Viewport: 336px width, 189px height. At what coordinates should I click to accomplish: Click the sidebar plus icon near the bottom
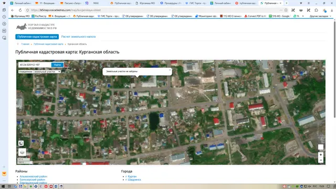coord(4,167)
